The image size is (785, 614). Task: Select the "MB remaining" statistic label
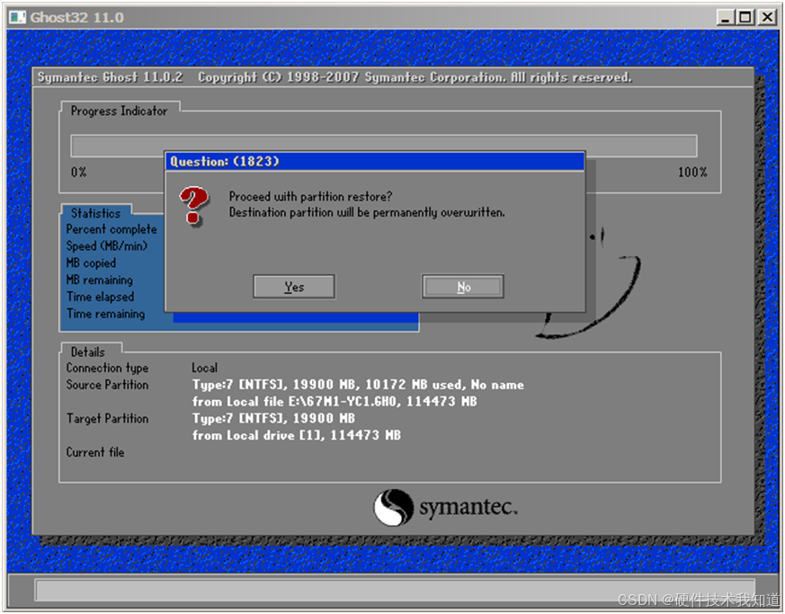pos(99,280)
